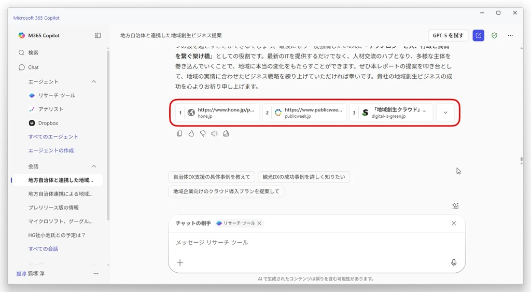Screen dimensions: 531x292
Task: Click the すべてのエージェント link
Action: [x=53, y=136]
